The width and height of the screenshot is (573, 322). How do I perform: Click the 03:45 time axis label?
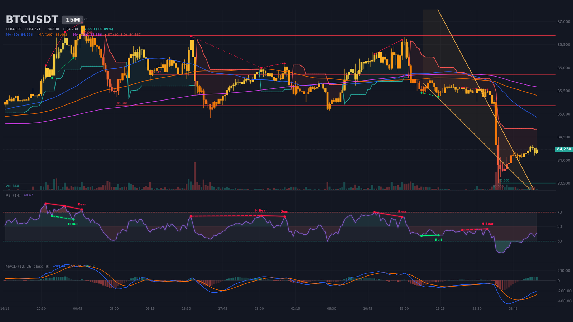pyautogui.click(x=513, y=309)
